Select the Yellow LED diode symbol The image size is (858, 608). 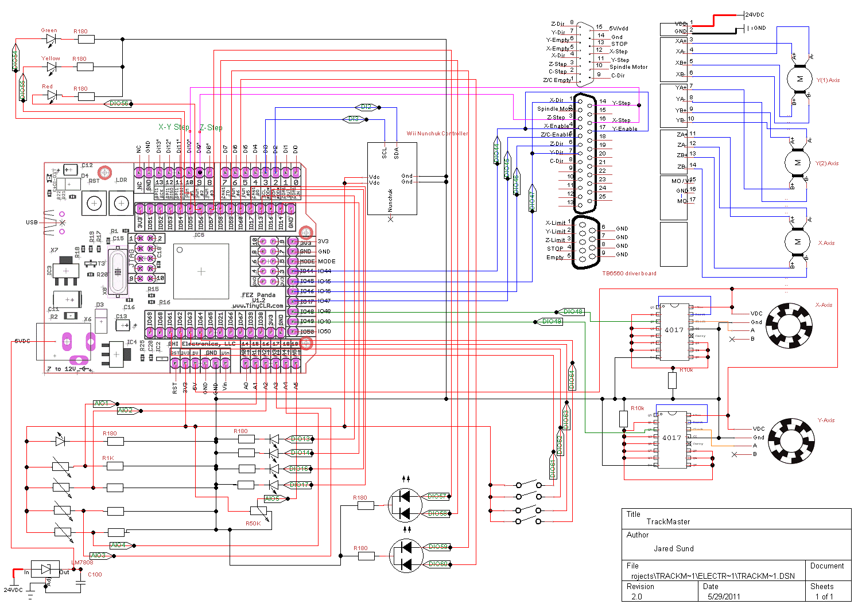coord(52,67)
